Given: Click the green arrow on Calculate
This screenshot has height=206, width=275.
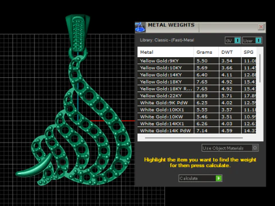Looking at the screenshot, I should pyautogui.click(x=218, y=178).
